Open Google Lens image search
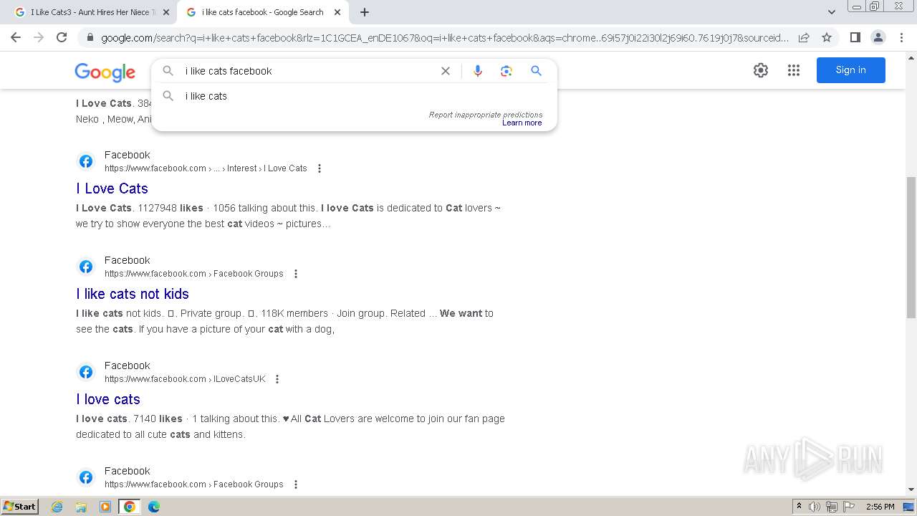 point(506,71)
